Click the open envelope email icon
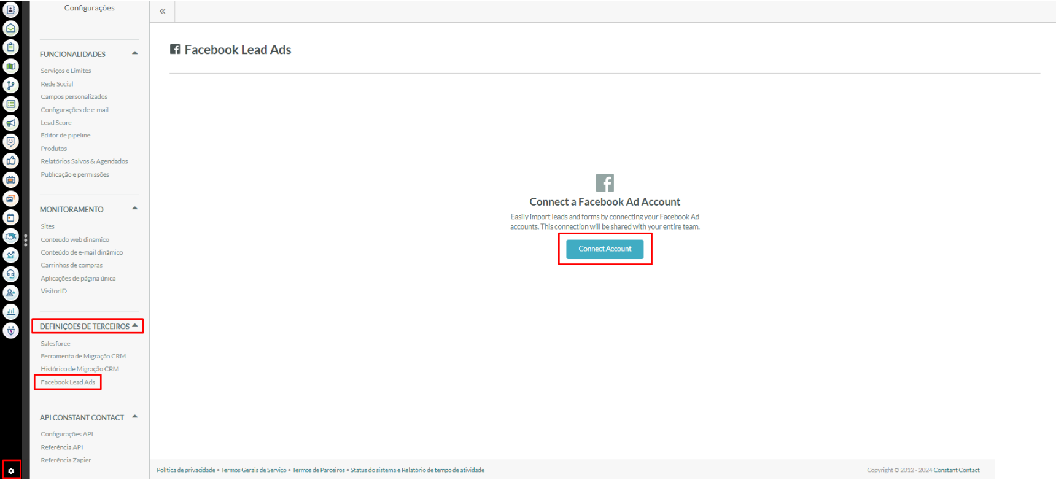1056x480 pixels. click(x=10, y=29)
